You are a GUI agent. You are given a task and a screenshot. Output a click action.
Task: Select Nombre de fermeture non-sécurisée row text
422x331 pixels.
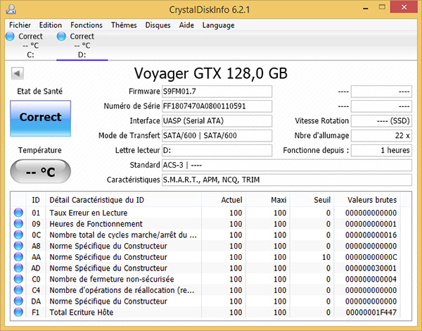(112, 279)
